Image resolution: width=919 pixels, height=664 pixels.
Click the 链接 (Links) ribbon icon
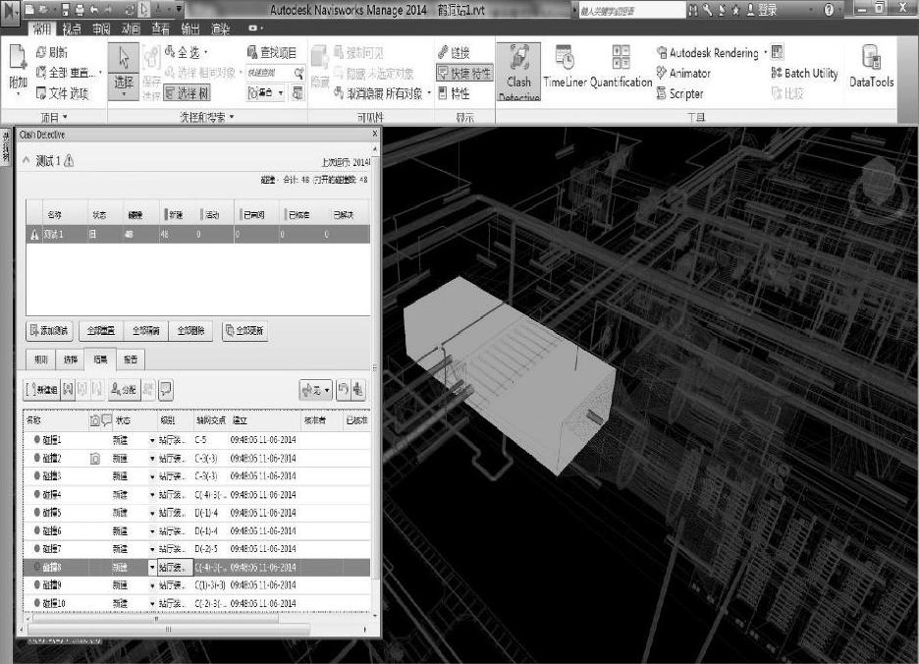coord(443,52)
